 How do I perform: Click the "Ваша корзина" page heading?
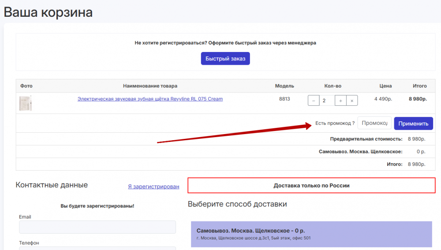(48, 12)
